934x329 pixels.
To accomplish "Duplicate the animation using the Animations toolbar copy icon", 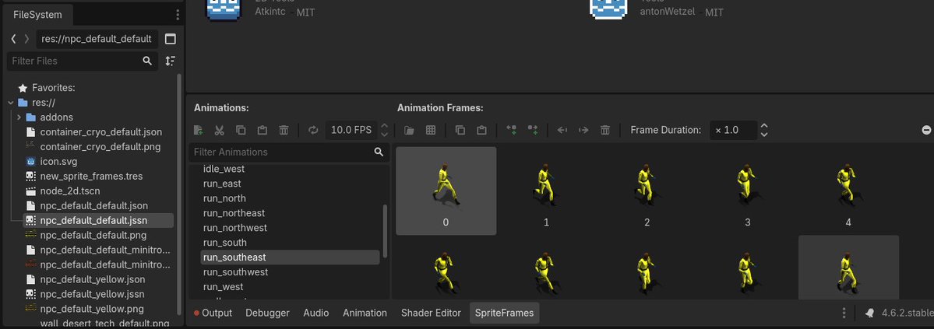I will pos(241,130).
